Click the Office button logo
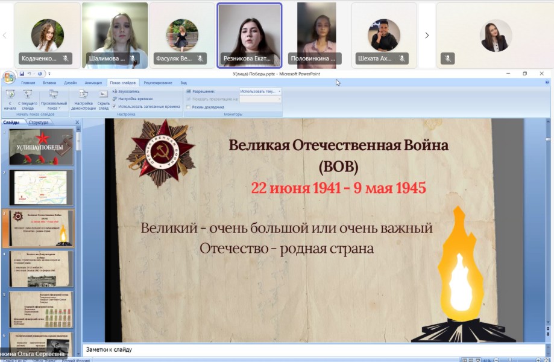The height and width of the screenshot is (362, 554). point(8,77)
